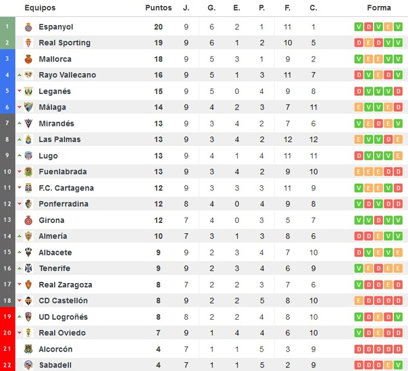Click the Mallorca club crest
The image size is (408, 371).
pyautogui.click(x=28, y=59)
